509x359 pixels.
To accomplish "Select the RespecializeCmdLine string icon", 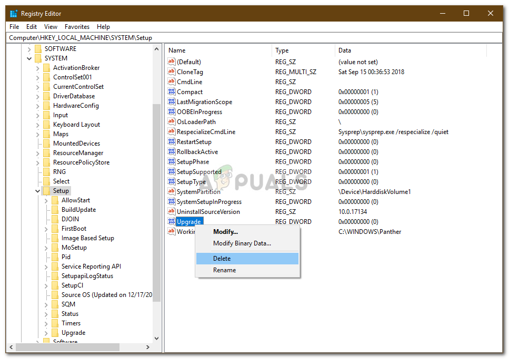I will (172, 131).
